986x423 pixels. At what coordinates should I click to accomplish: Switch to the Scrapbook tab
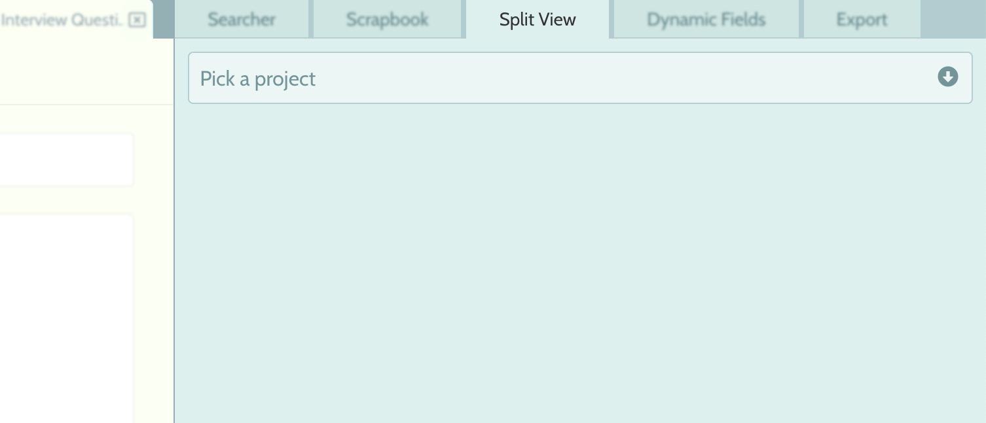point(387,20)
